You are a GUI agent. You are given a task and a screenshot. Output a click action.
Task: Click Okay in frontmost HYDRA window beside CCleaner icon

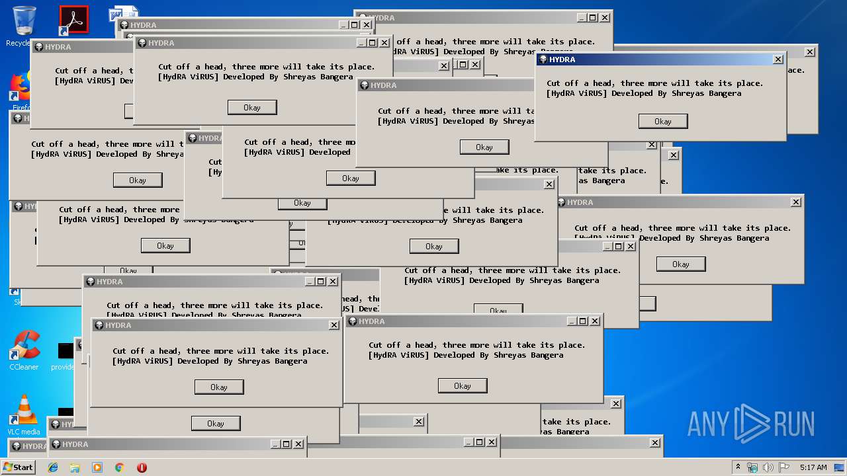click(x=219, y=387)
